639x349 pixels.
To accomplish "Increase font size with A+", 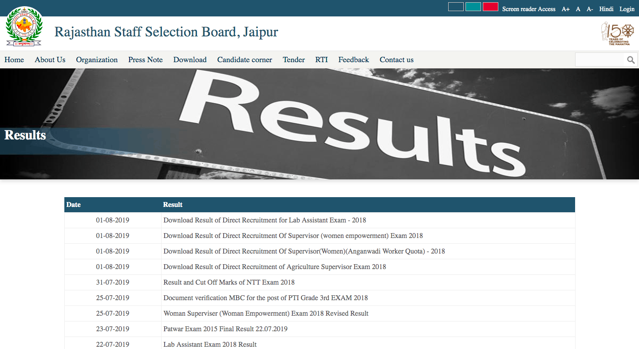I will 565,9.
